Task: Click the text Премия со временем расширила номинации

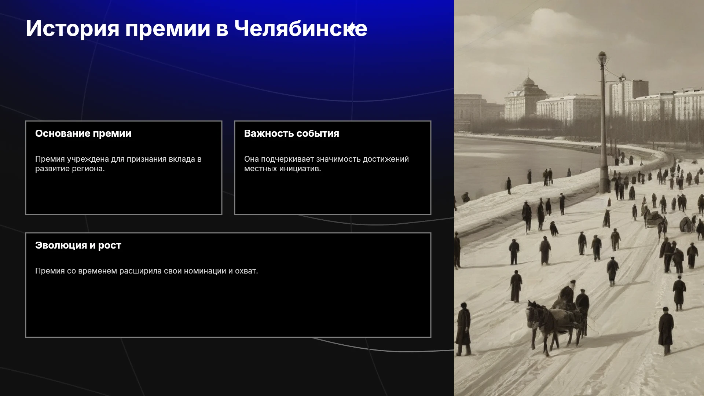Action: [x=147, y=271]
